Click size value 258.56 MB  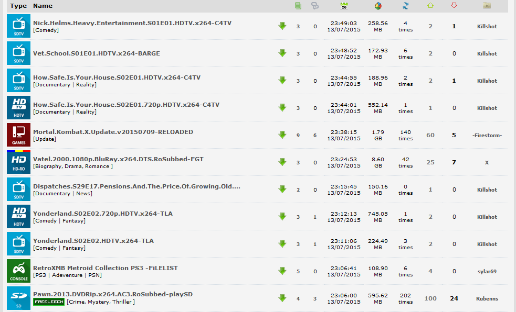[378, 26]
